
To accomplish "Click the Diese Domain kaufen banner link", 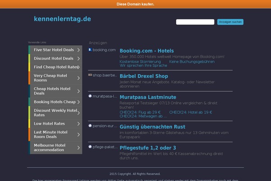I will tap(135, 4).
